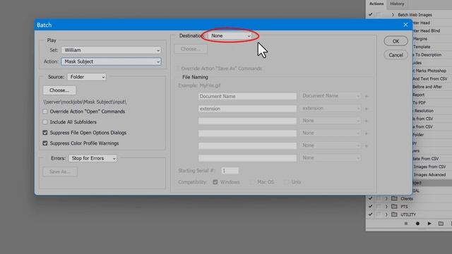Click the Clients set folder icon
The height and width of the screenshot is (254, 452).
click(394, 198)
